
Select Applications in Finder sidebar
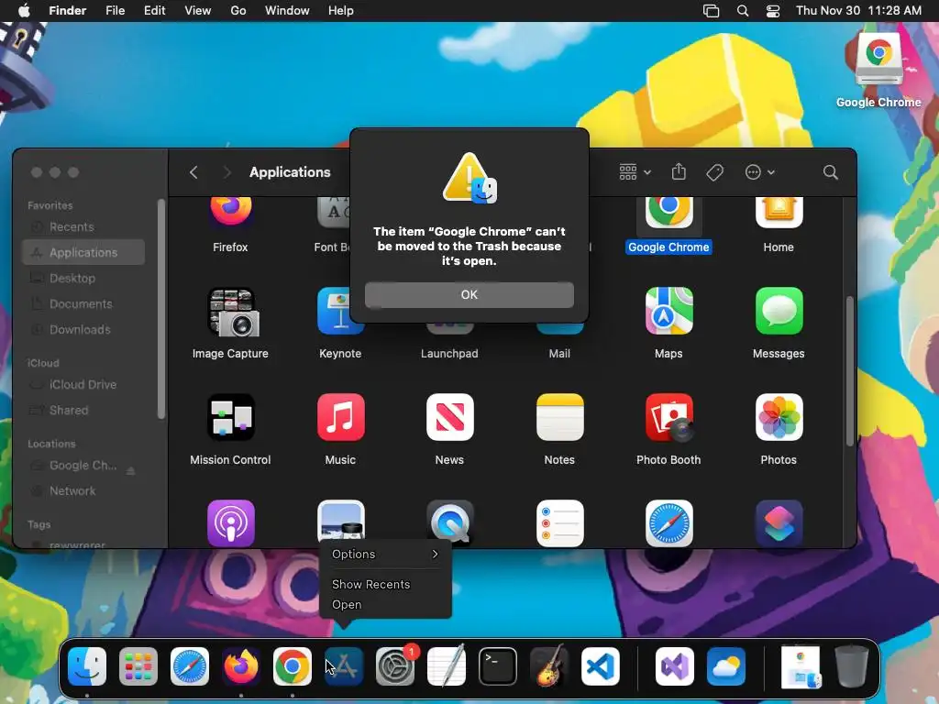click(83, 253)
